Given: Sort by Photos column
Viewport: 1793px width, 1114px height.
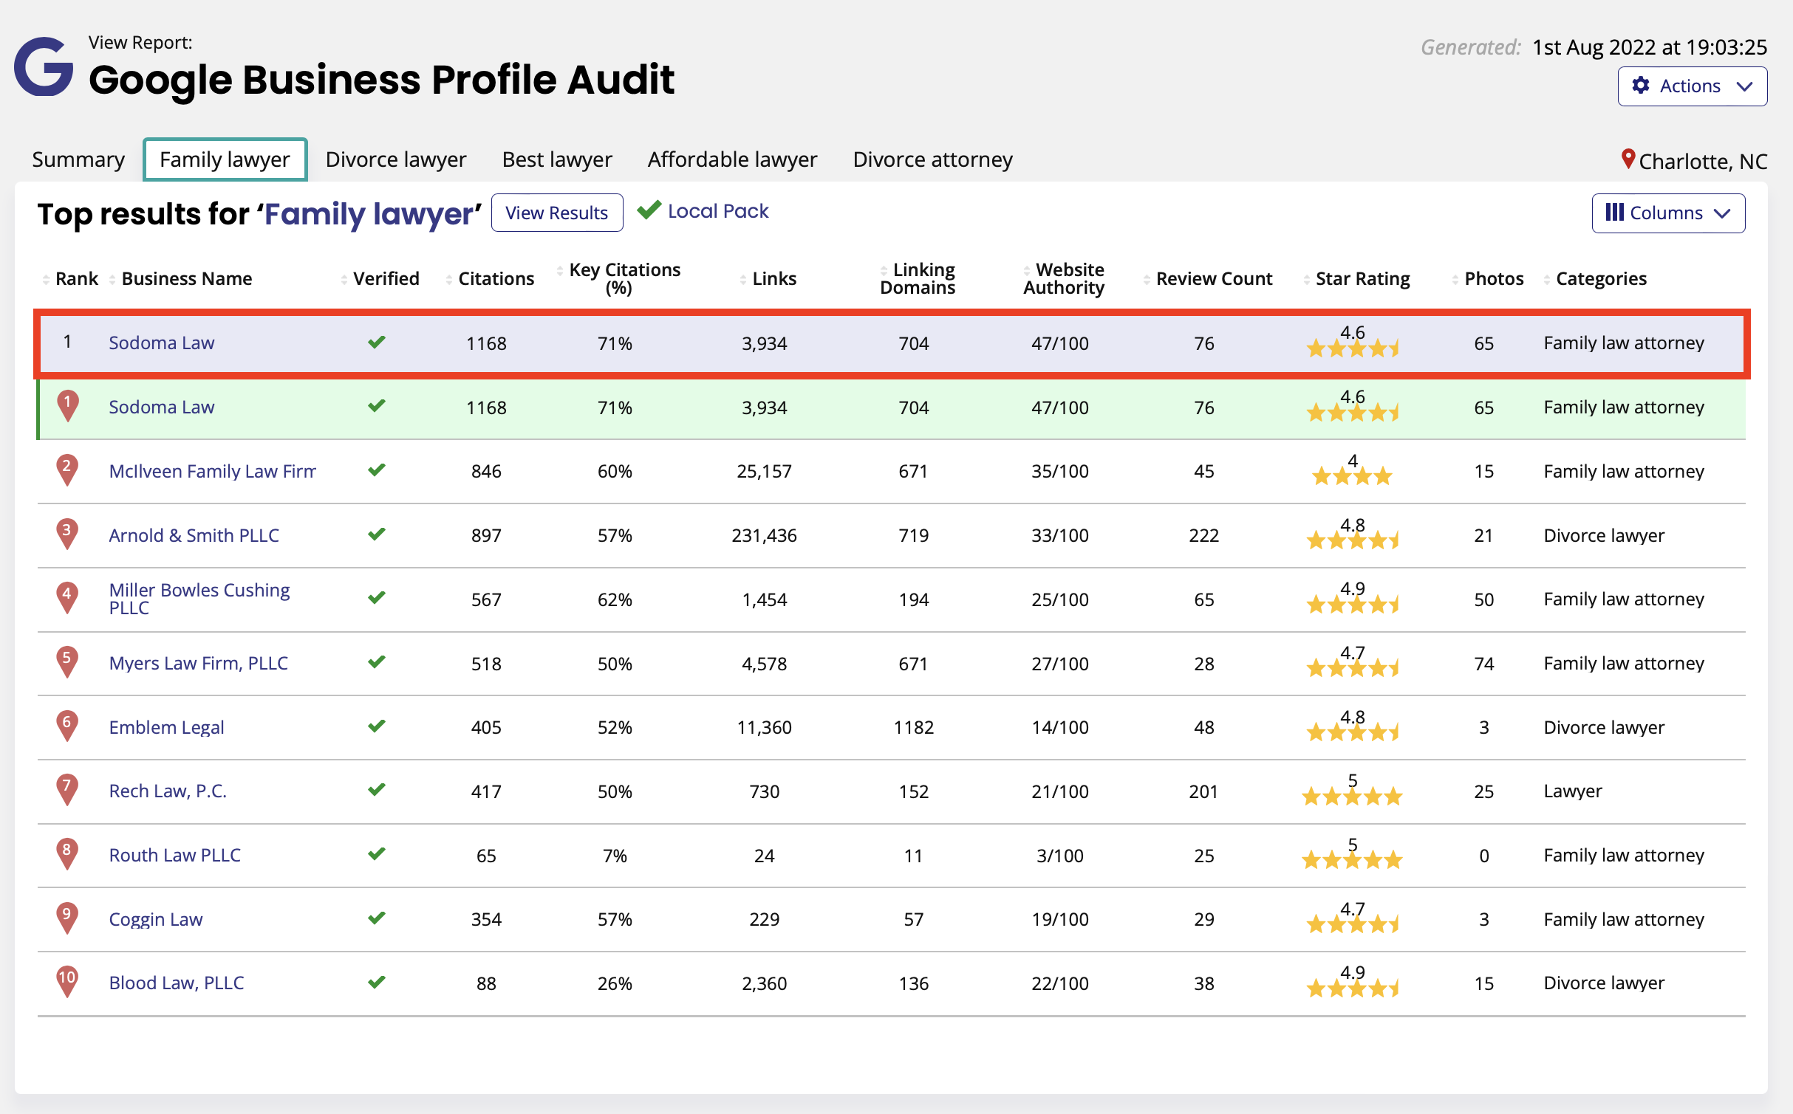Looking at the screenshot, I should pos(1488,279).
